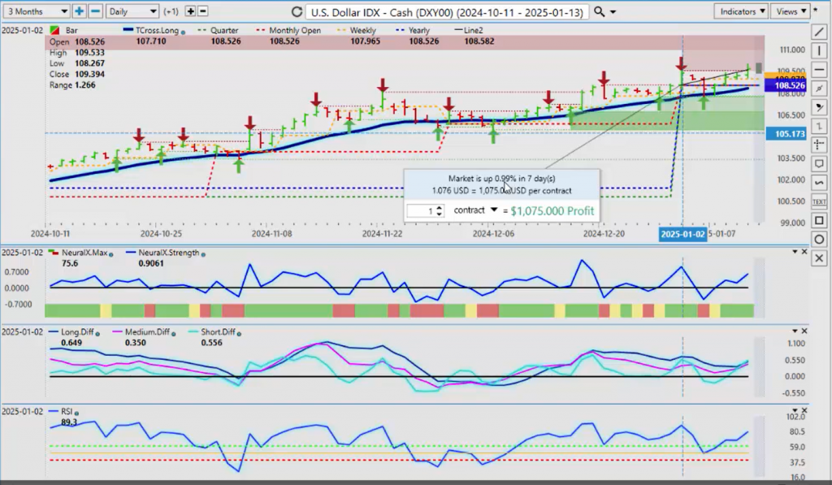This screenshot has height=485, width=832.
Task: Open the Indicators menu
Action: pyautogui.click(x=743, y=11)
